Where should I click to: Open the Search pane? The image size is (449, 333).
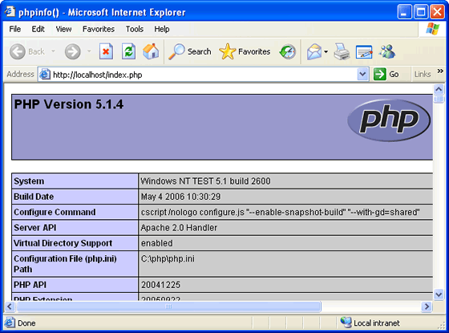click(190, 51)
